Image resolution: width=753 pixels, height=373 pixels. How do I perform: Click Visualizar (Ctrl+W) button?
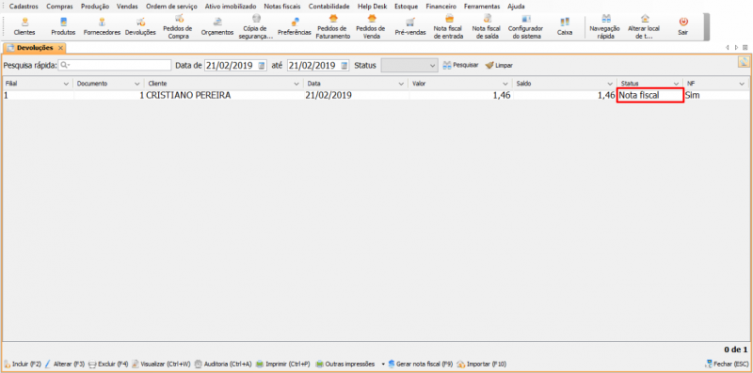(161, 364)
